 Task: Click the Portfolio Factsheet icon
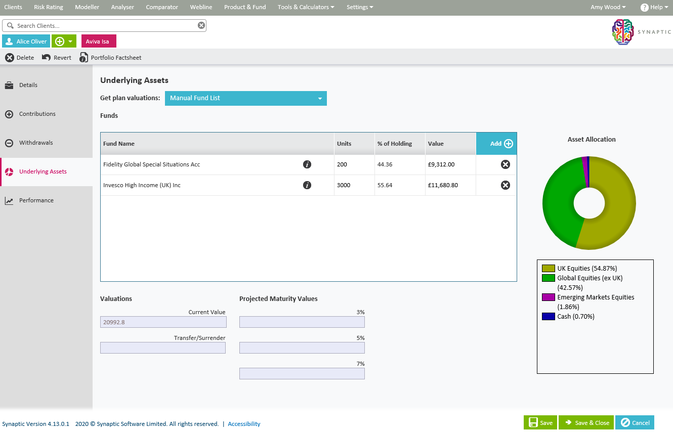pos(83,58)
